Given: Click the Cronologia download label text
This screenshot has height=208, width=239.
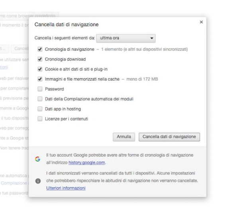Looking at the screenshot, I should point(65,59).
